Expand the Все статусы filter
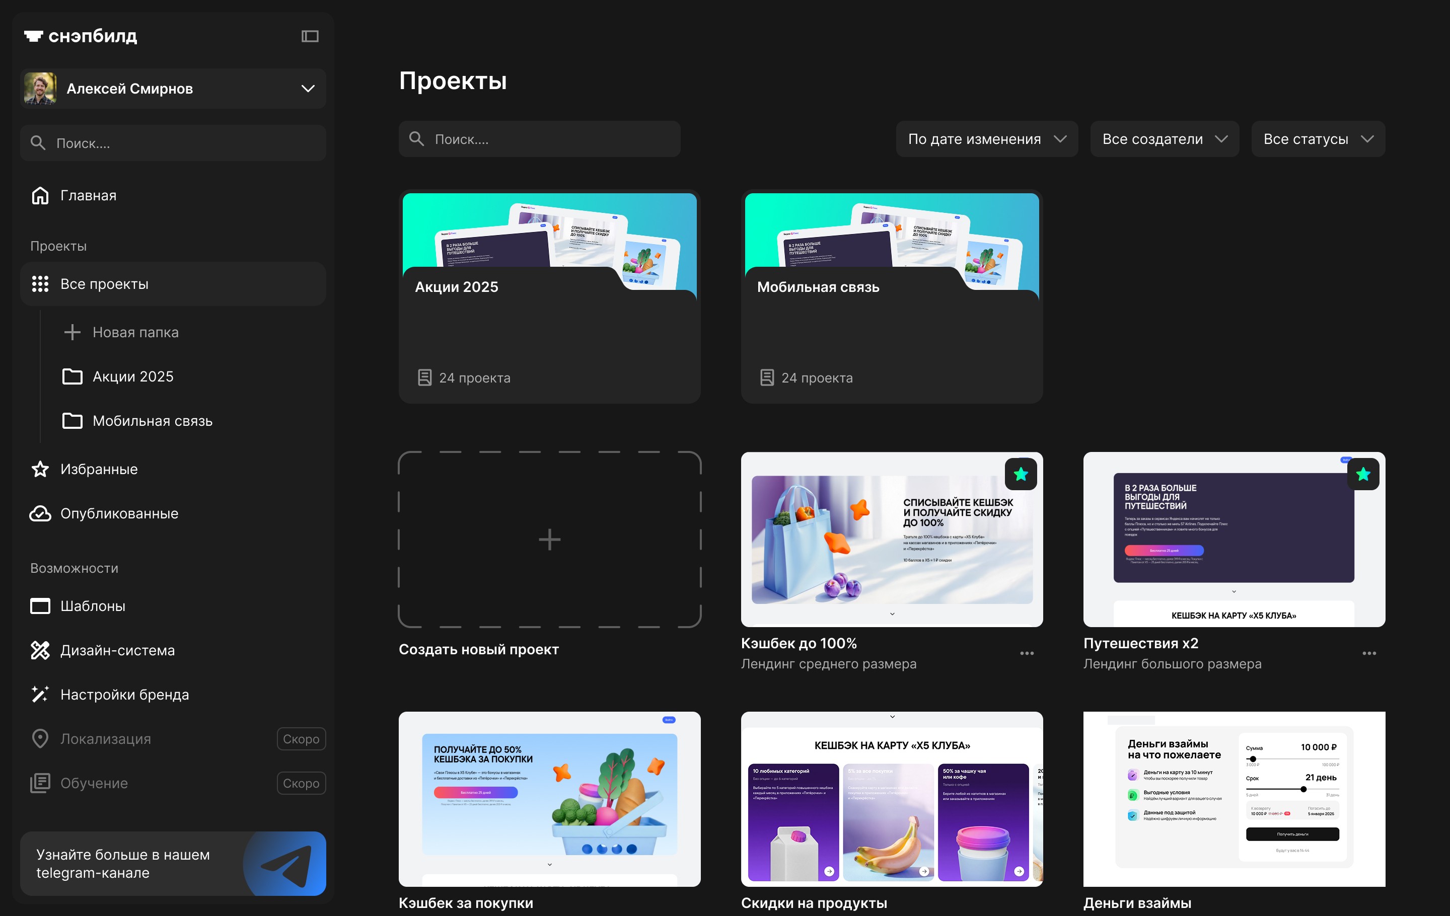 click(1318, 139)
